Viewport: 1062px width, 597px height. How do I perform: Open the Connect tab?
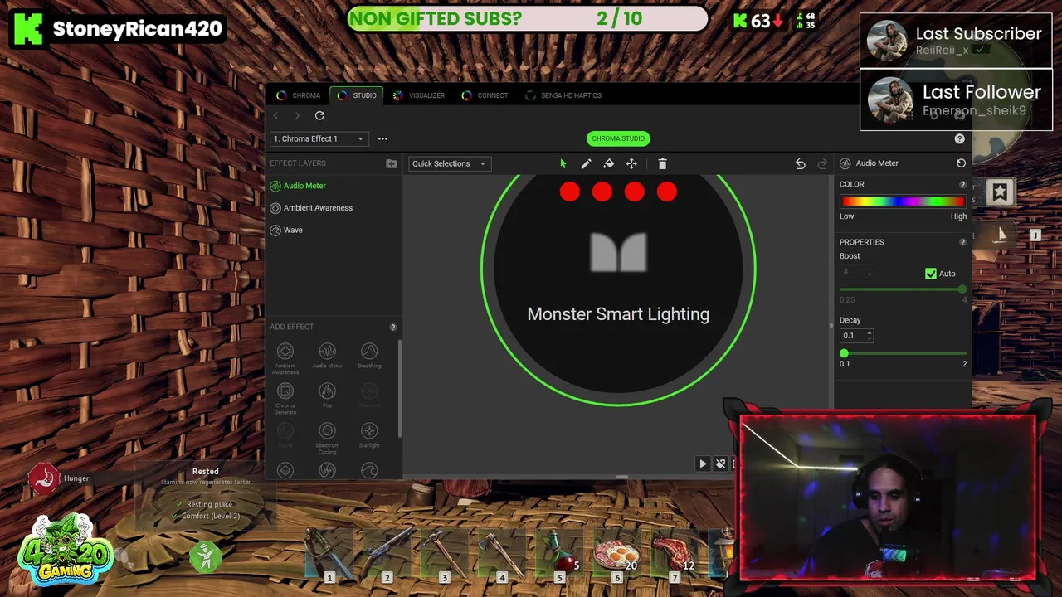click(x=485, y=95)
